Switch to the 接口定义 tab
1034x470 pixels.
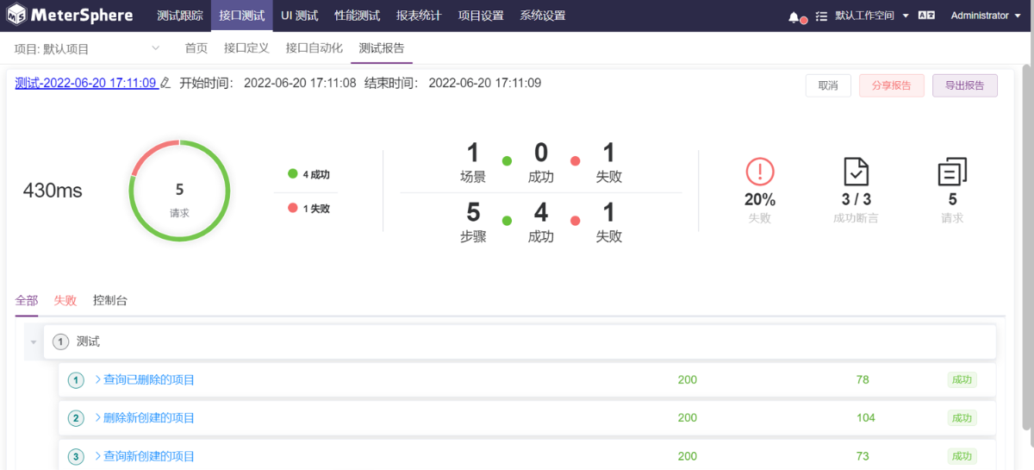click(246, 48)
